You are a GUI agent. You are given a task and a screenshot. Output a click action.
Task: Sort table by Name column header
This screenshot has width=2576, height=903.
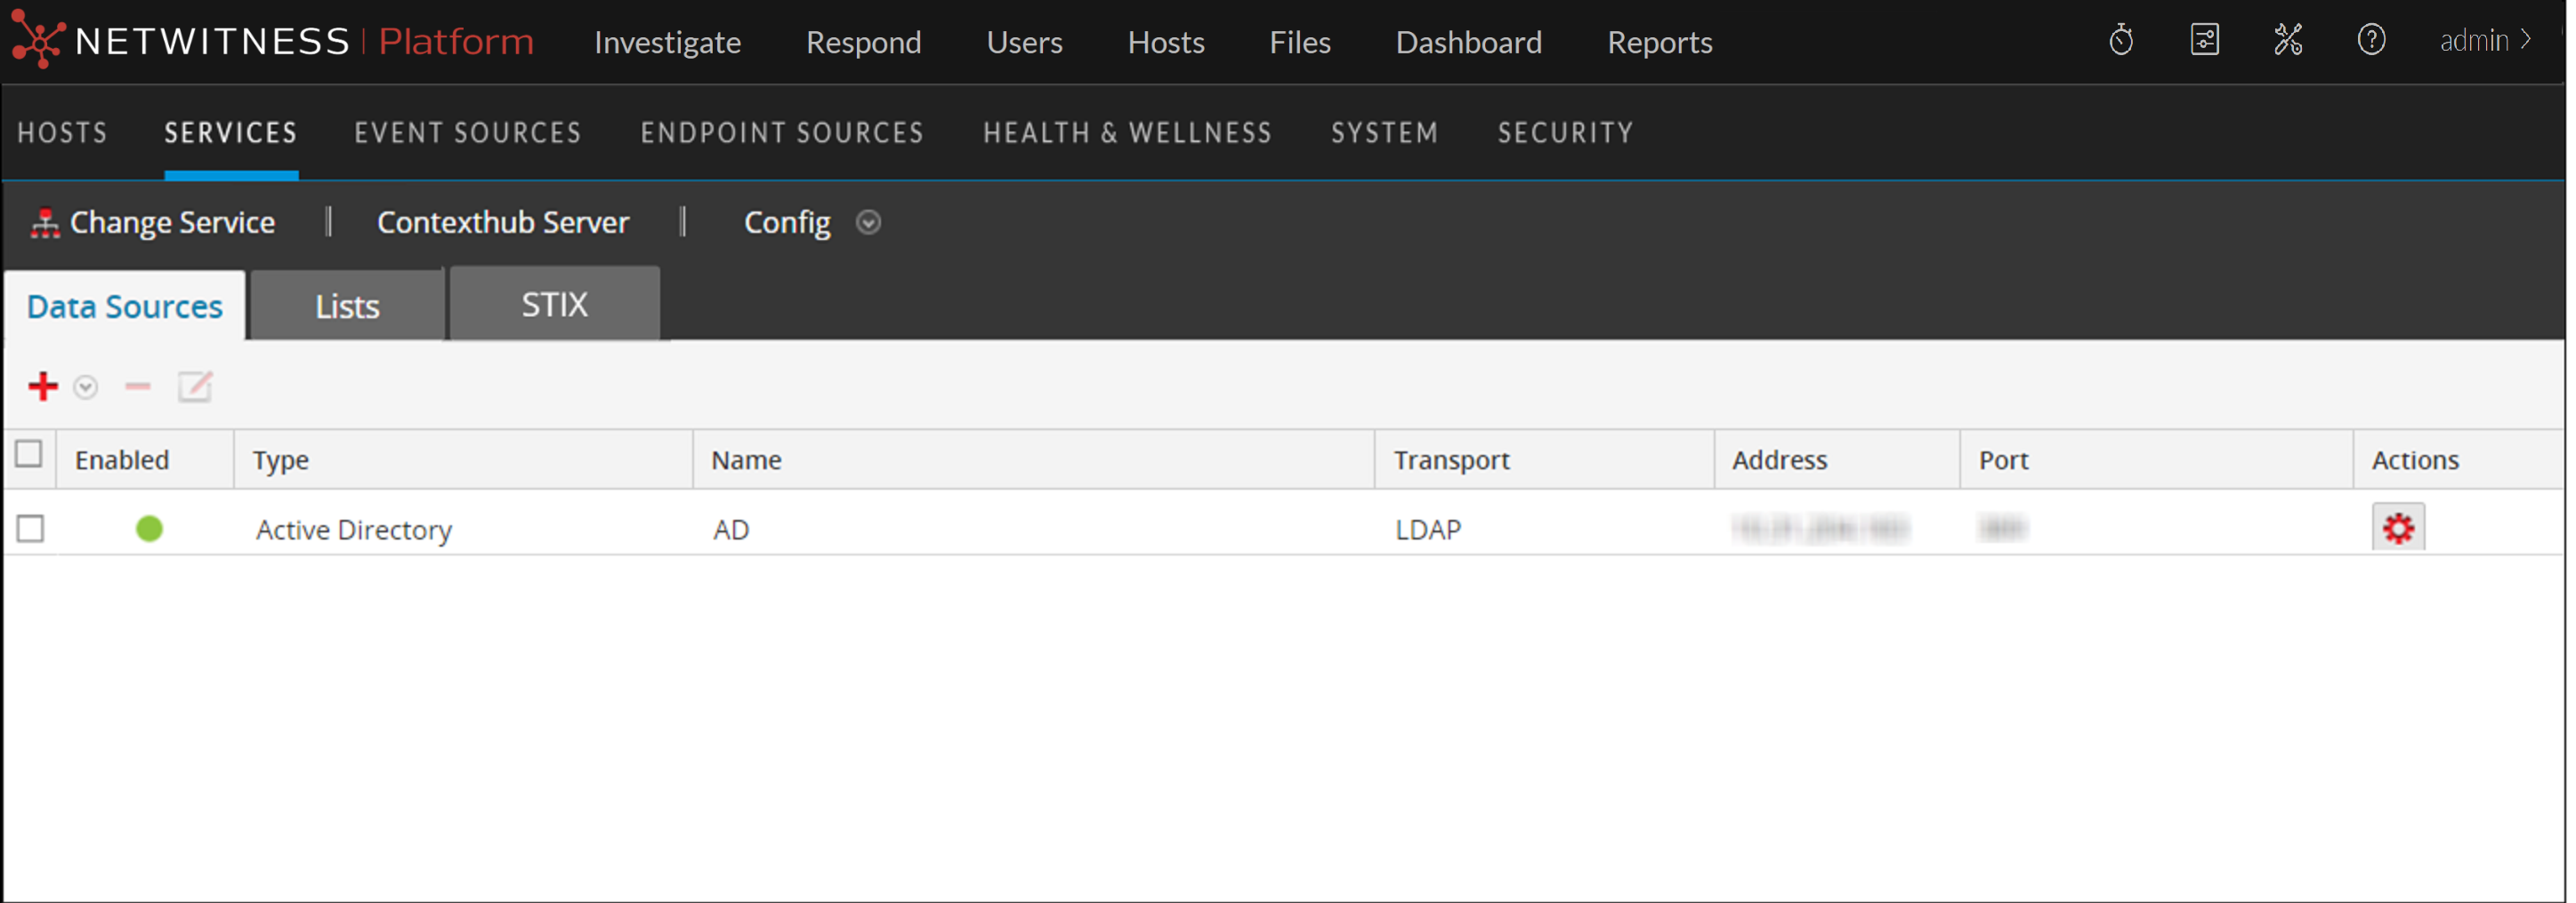tap(746, 460)
